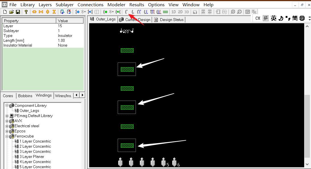This screenshot has height=169, width=311.
Task: Switch to the 1D representation
Action: click(x=174, y=12)
